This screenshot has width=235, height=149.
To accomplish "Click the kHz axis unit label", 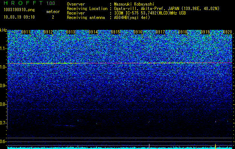I will 3,30.
